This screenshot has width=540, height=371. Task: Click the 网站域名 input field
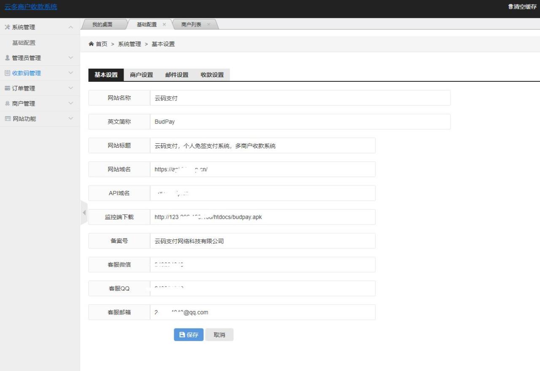(262, 169)
